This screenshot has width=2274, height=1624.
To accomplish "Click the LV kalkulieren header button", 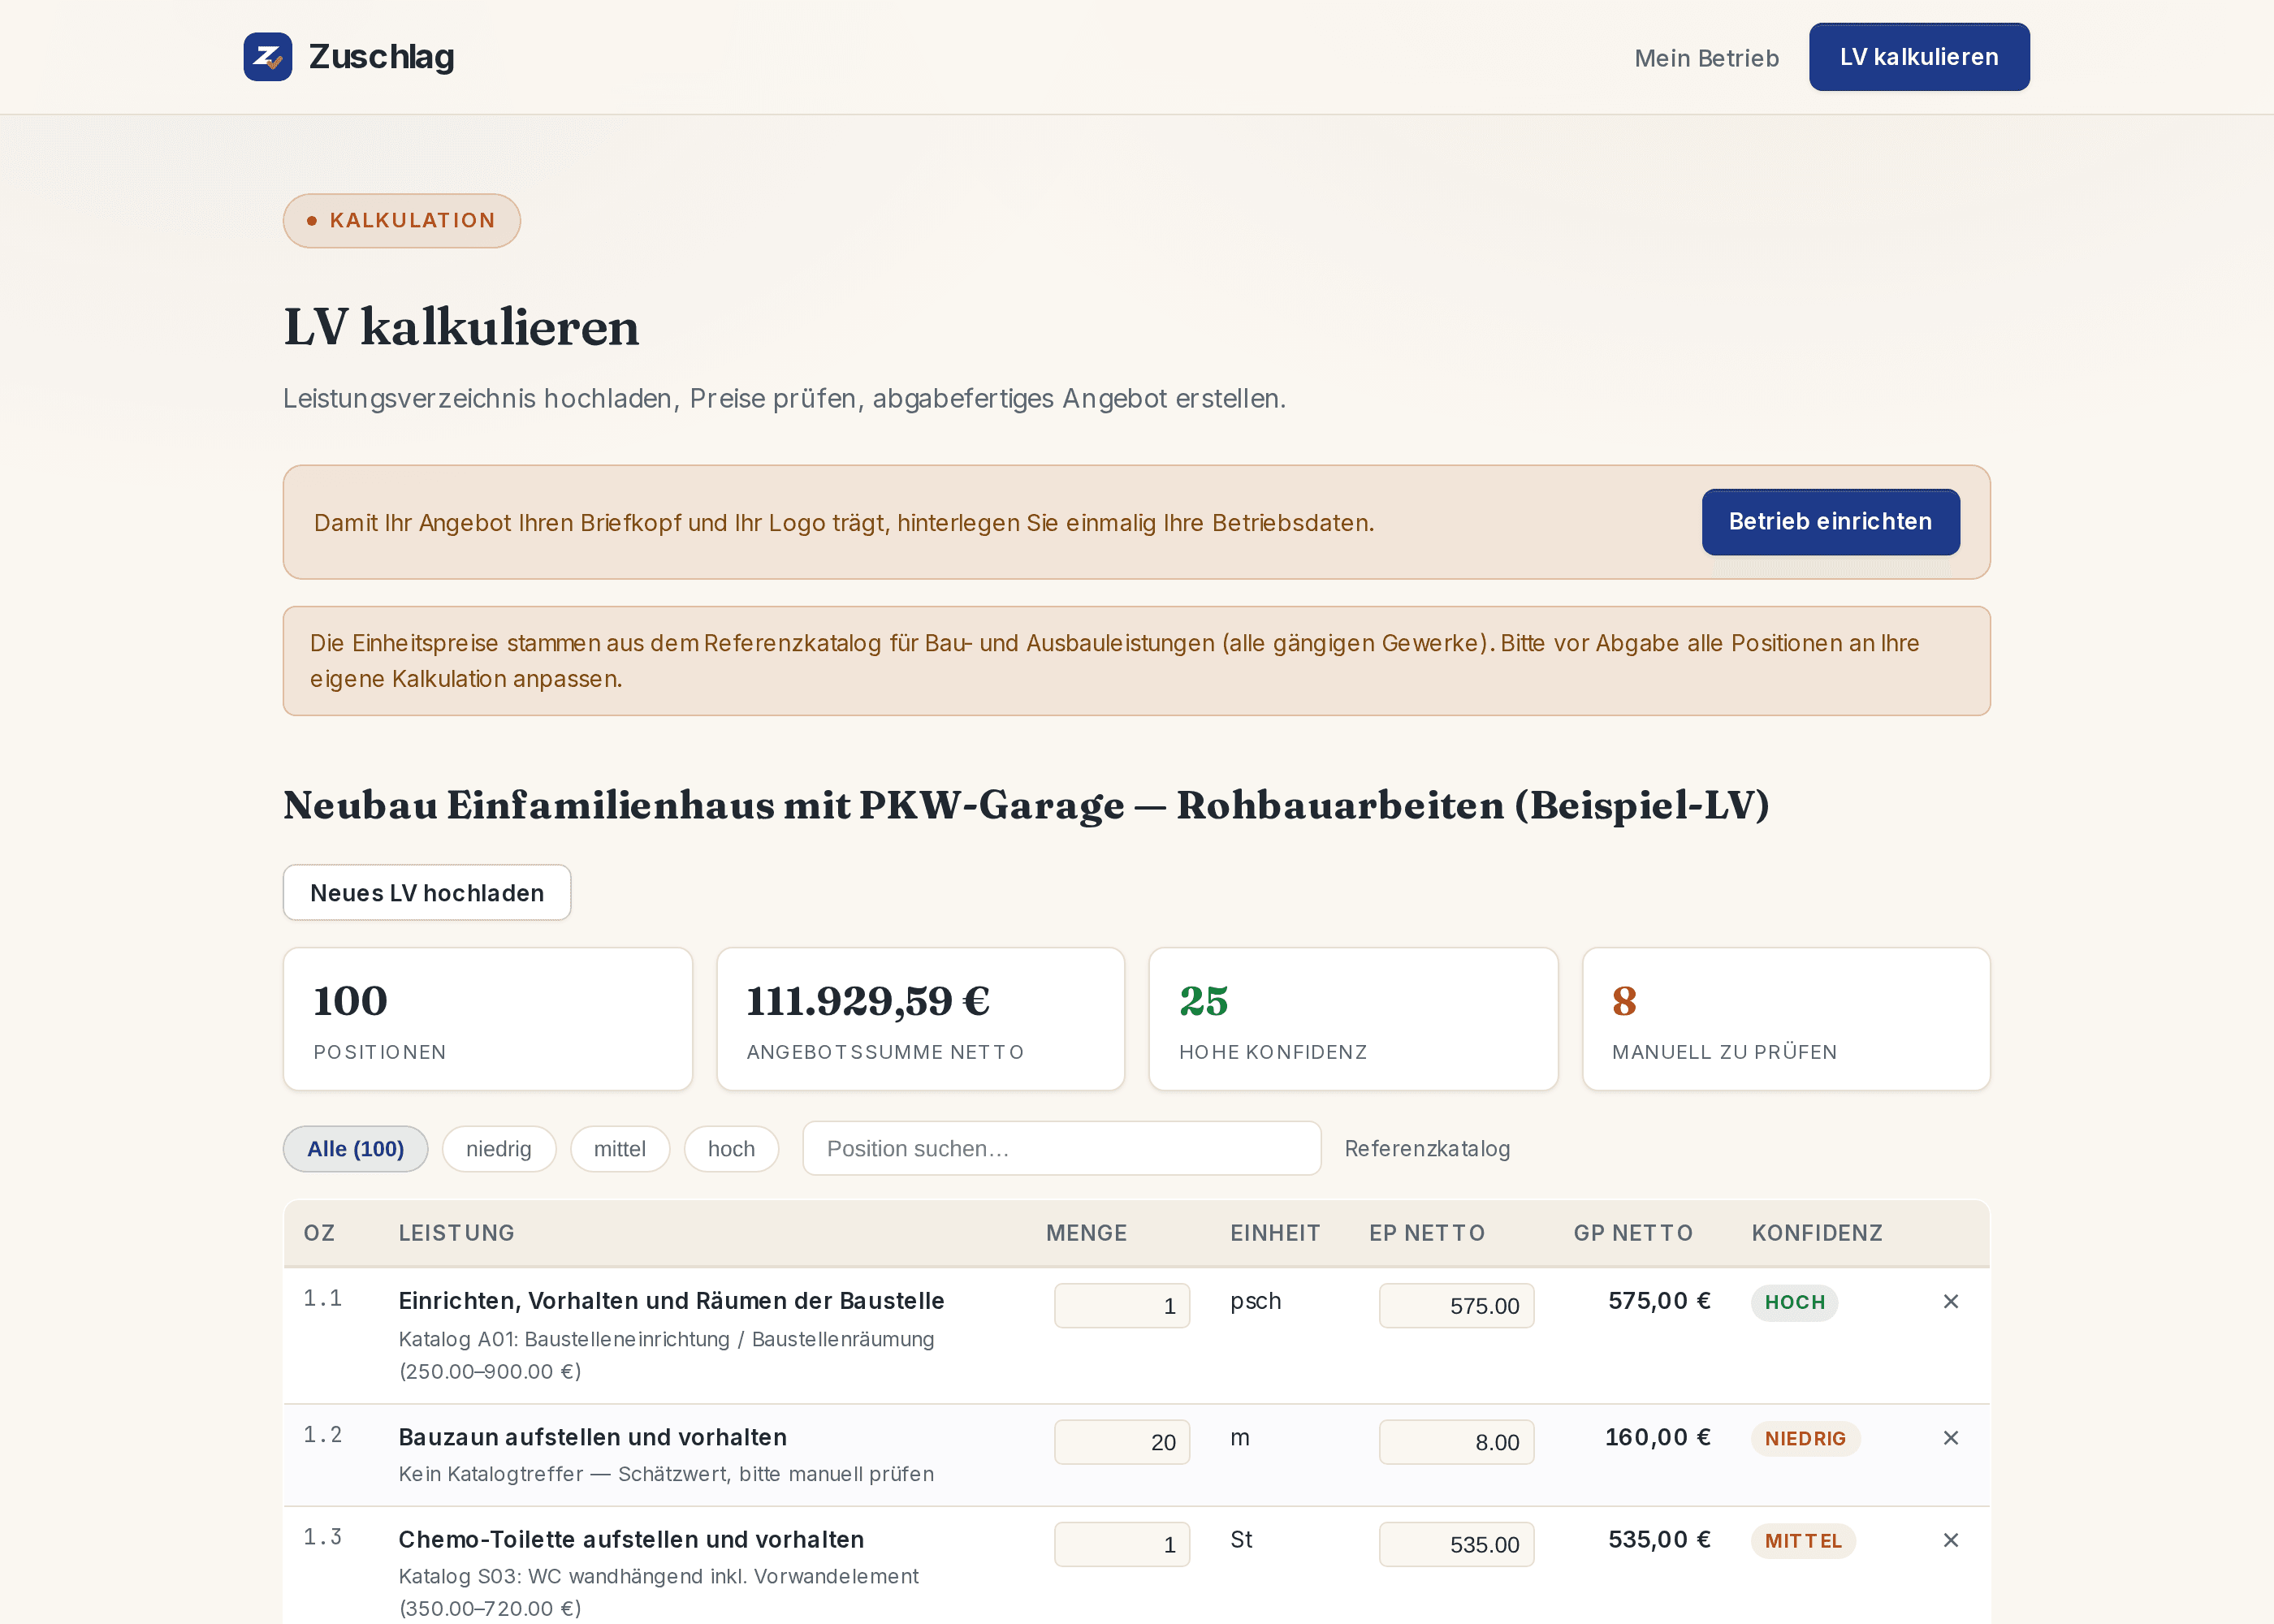I will click(1919, 57).
